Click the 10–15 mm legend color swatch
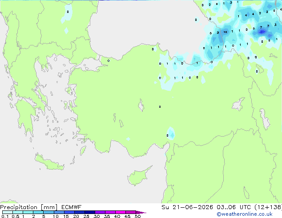 [59, 212]
